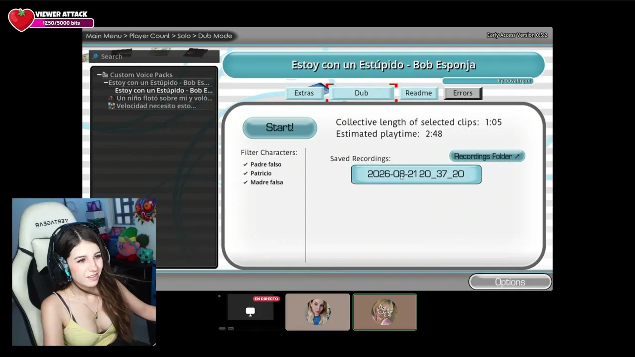The image size is (635, 357).
Task: Start the dub session
Action: (x=280, y=127)
